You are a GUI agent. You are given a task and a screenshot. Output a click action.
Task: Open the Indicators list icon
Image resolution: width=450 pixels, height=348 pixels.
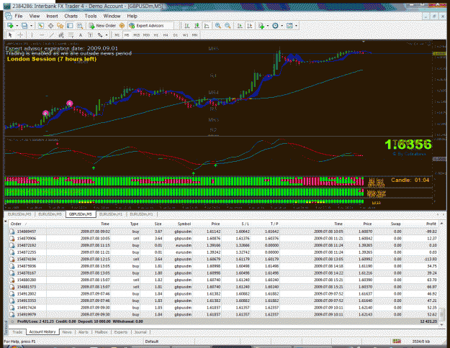point(261,26)
